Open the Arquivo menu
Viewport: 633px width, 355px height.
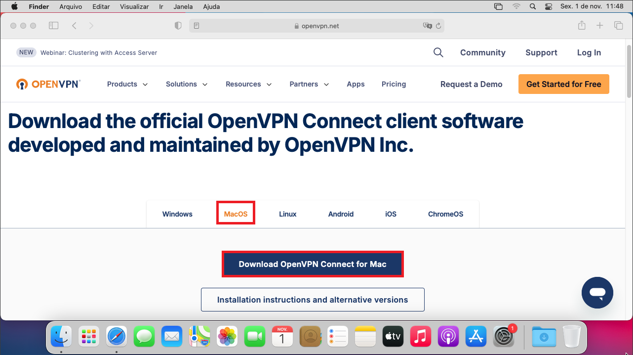pos(71,6)
